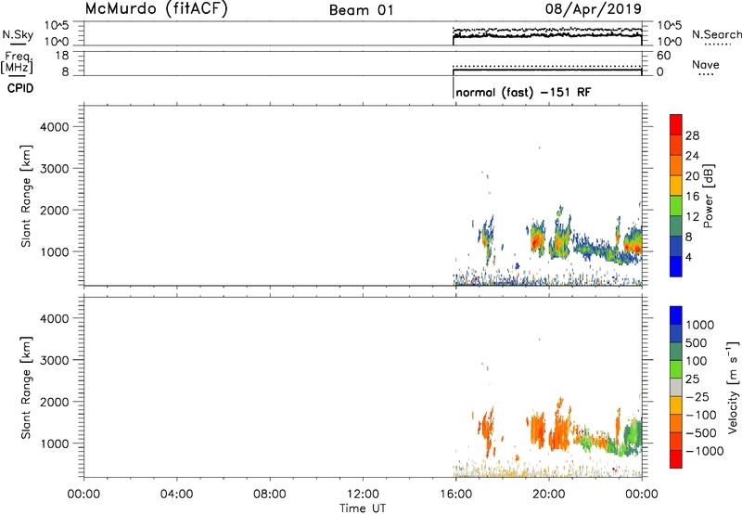The height and width of the screenshot is (514, 742).
Task: Pick the bright blue bottom segment of power colorbar
Action: click(x=676, y=266)
